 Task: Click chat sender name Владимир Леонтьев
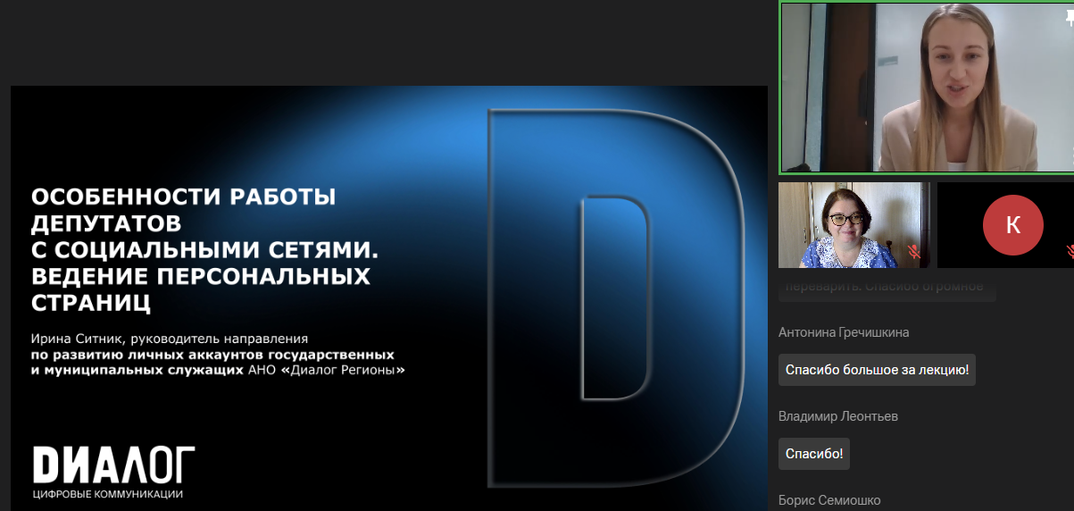tap(838, 416)
